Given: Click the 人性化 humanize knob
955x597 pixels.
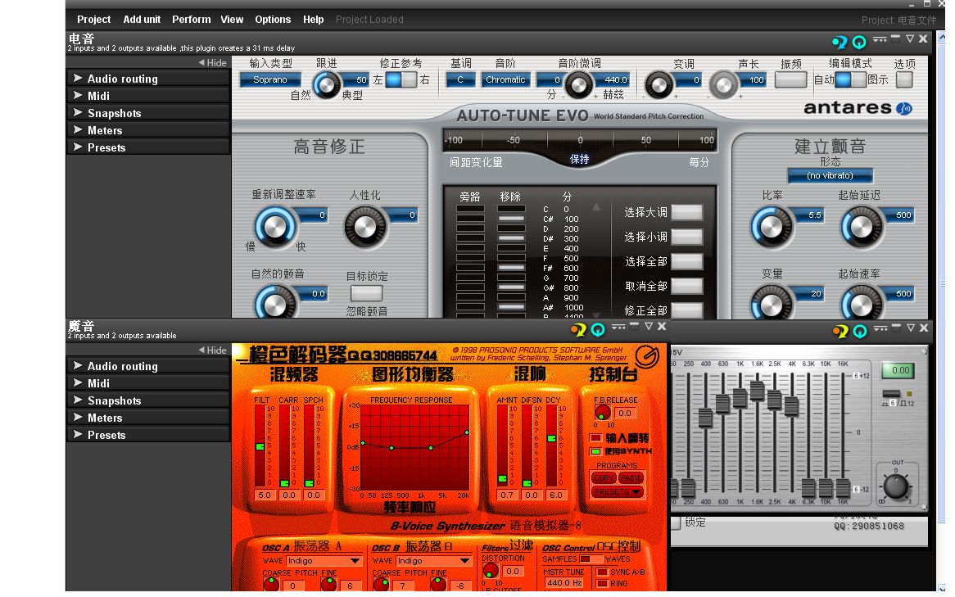Looking at the screenshot, I should [365, 227].
